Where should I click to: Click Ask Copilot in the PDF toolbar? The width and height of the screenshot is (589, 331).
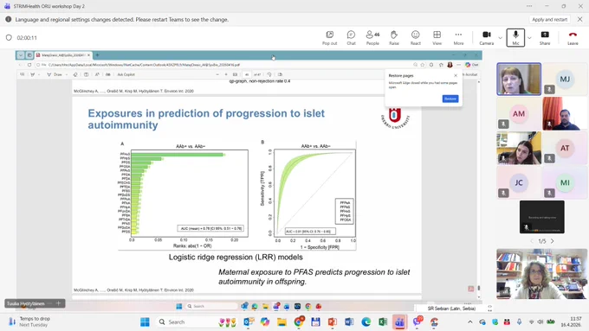pyautogui.click(x=126, y=74)
